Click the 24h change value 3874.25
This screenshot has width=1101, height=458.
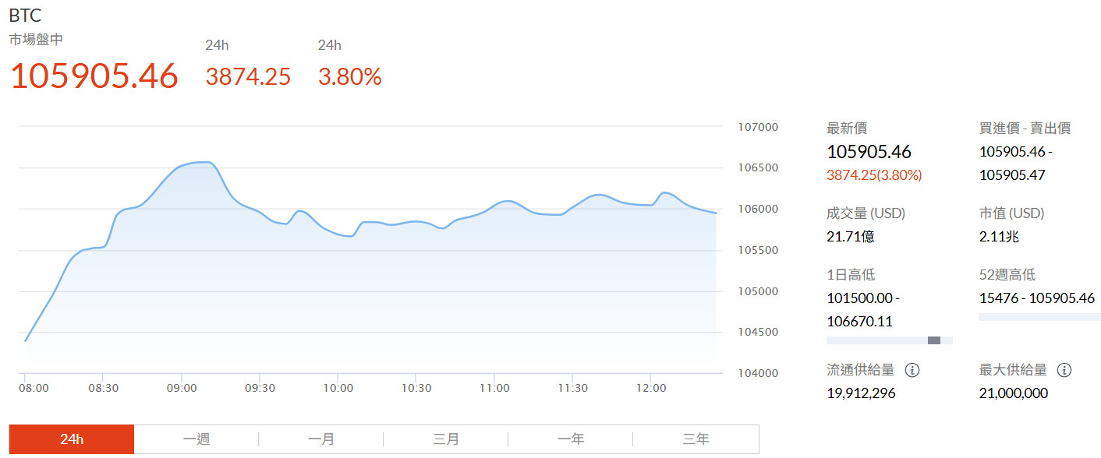[248, 76]
